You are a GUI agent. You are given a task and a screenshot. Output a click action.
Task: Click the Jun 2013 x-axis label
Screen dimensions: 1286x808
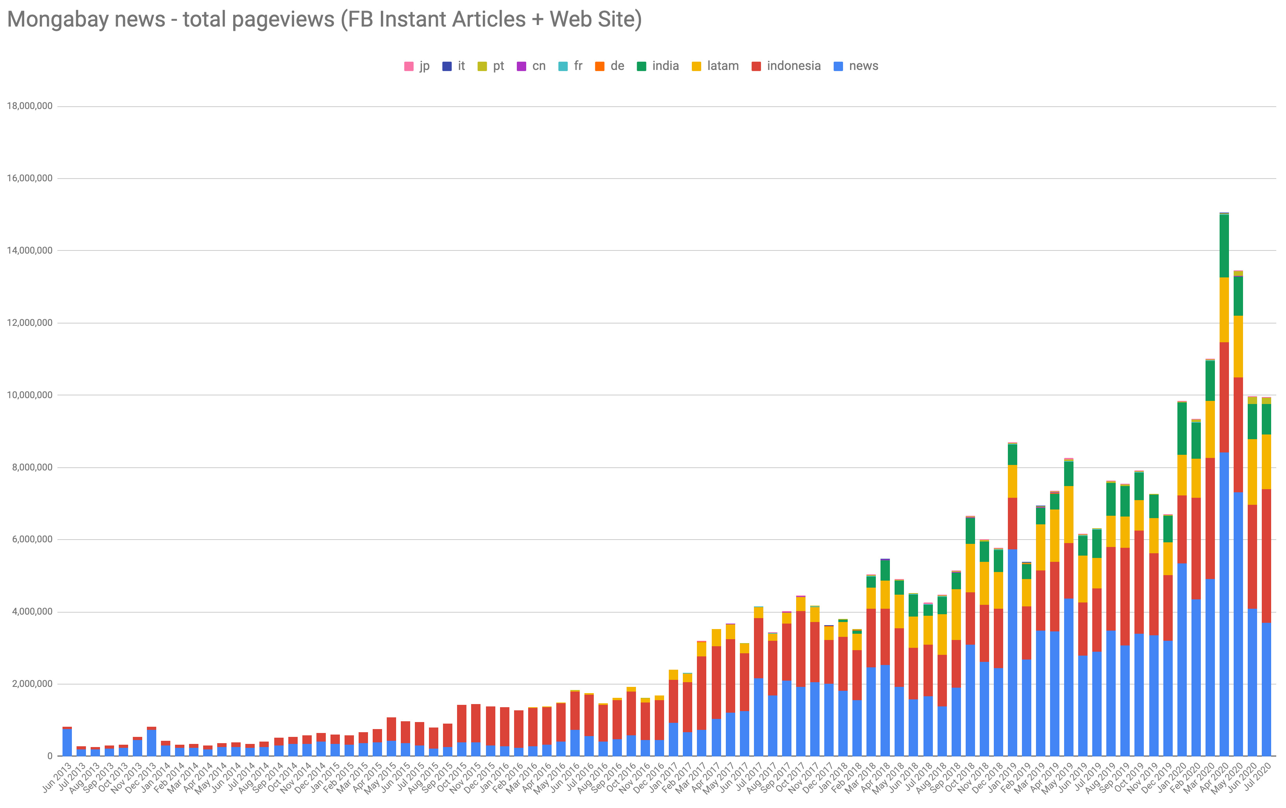57,777
